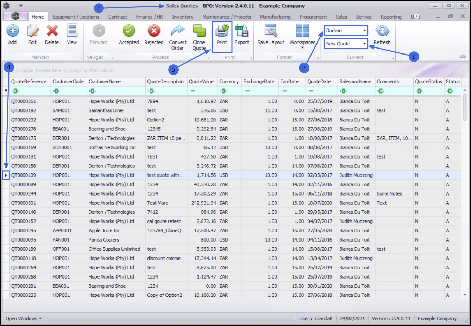Open the Durban site dropdown
Viewport: 471px width, 326px height.
pos(364,31)
